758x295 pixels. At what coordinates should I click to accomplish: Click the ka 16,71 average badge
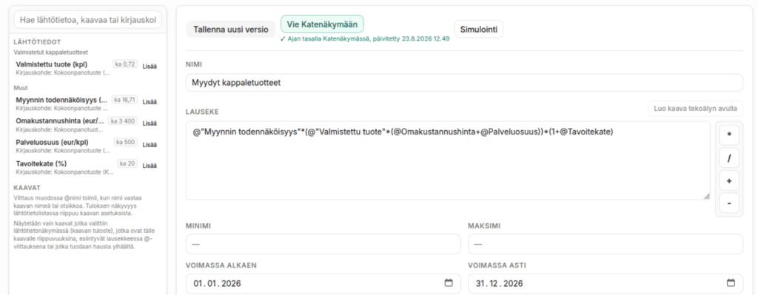click(124, 100)
